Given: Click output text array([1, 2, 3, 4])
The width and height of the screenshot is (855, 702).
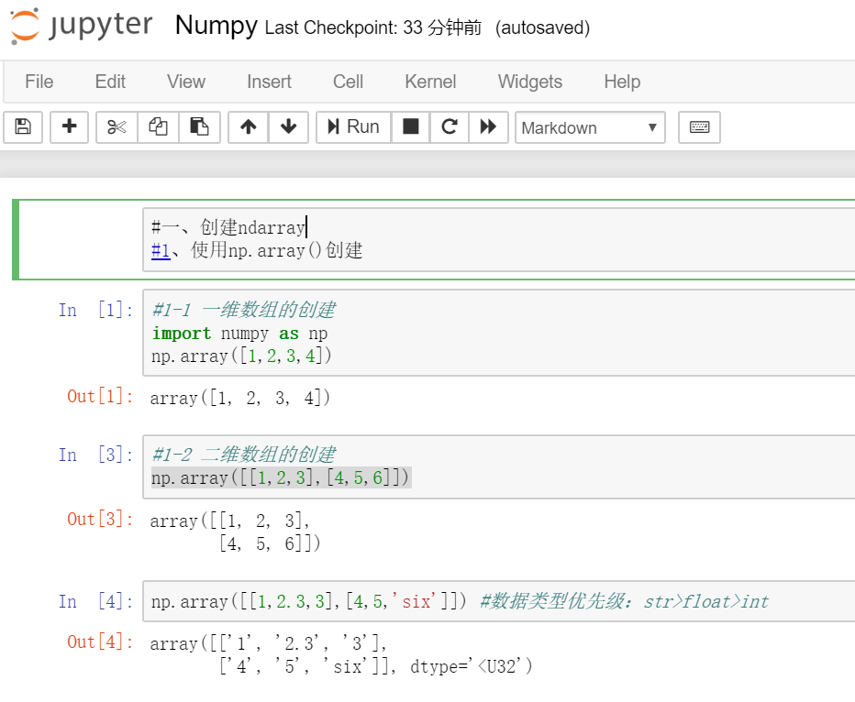Looking at the screenshot, I should 240,398.
